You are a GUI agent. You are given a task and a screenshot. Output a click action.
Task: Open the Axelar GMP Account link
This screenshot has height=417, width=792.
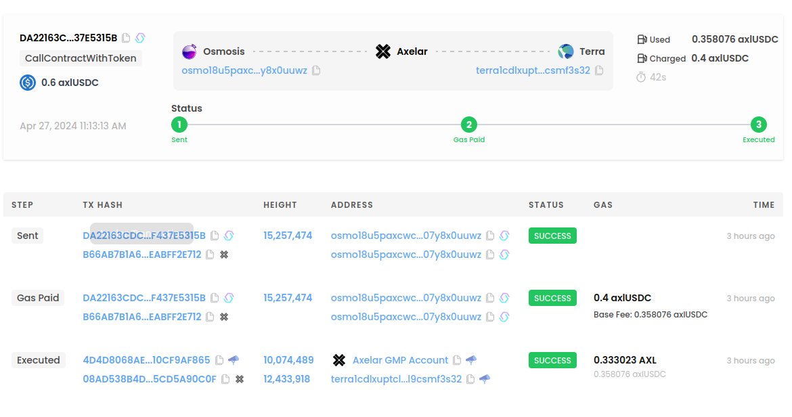[401, 360]
